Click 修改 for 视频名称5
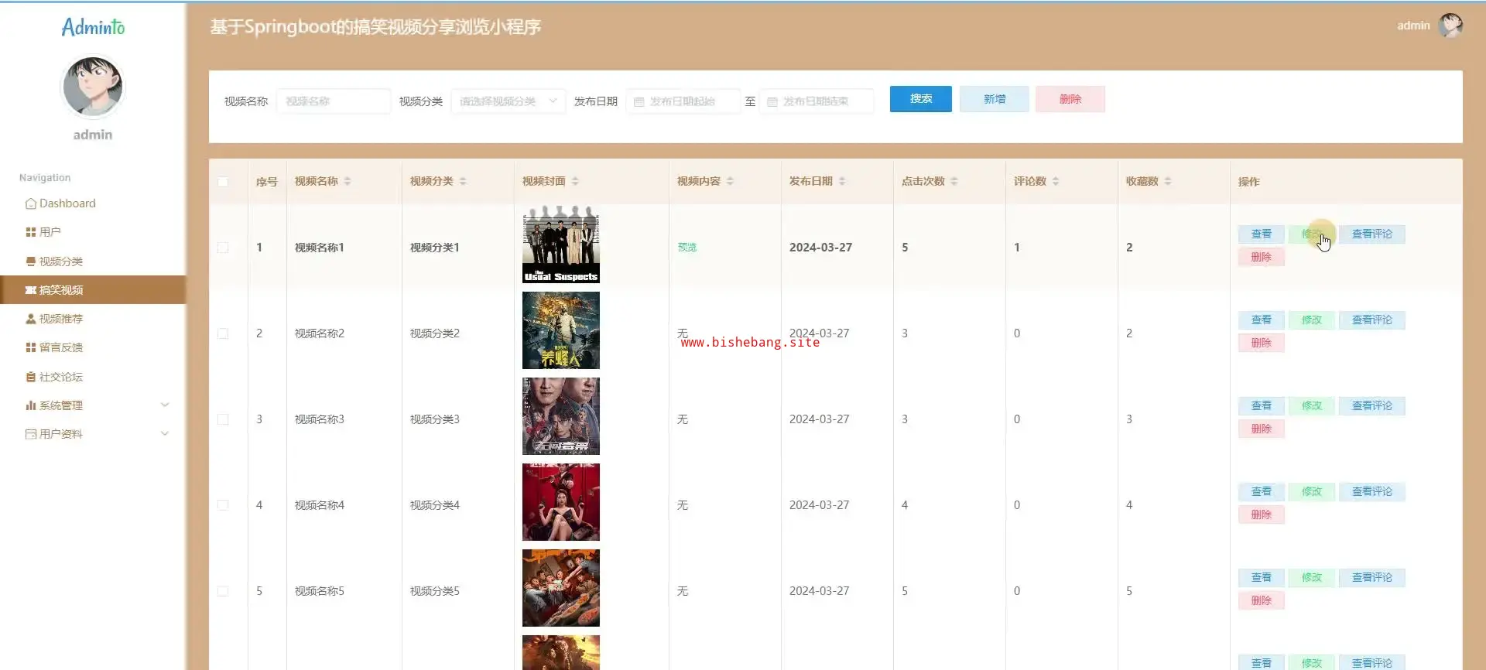Image resolution: width=1486 pixels, height=670 pixels. [x=1312, y=578]
